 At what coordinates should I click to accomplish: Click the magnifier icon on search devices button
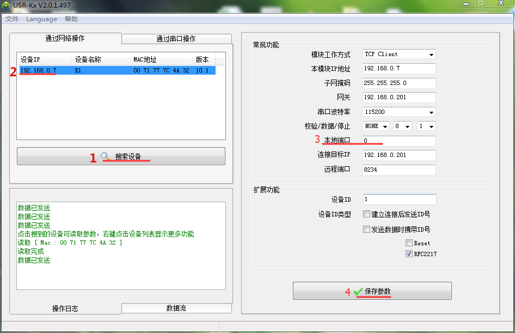click(106, 156)
